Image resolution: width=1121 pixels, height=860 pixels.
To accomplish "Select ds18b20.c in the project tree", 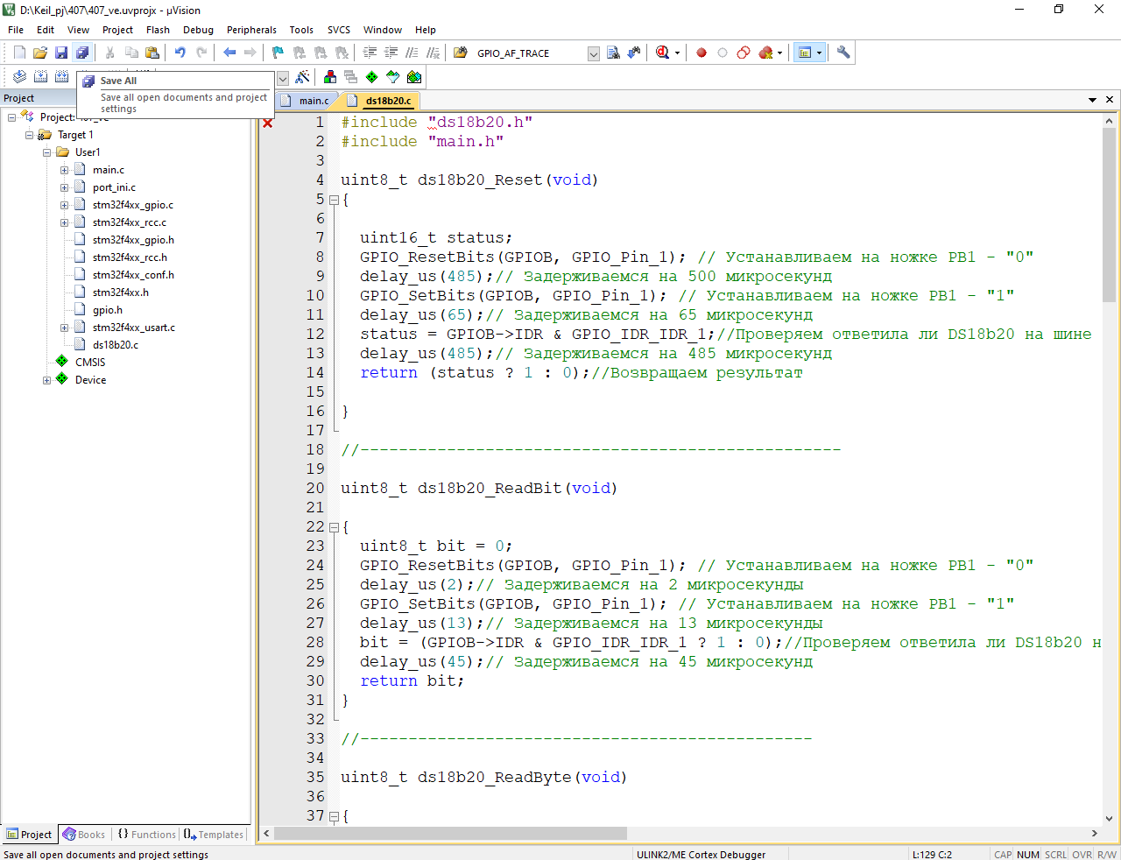I will pyautogui.click(x=116, y=345).
